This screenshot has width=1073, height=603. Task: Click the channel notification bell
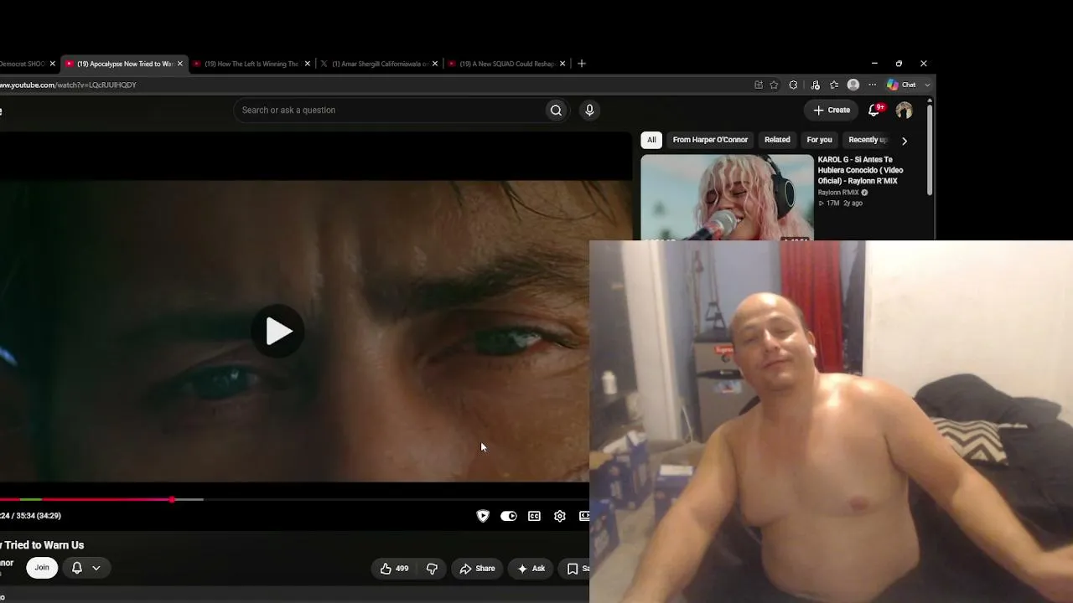pyautogui.click(x=76, y=568)
